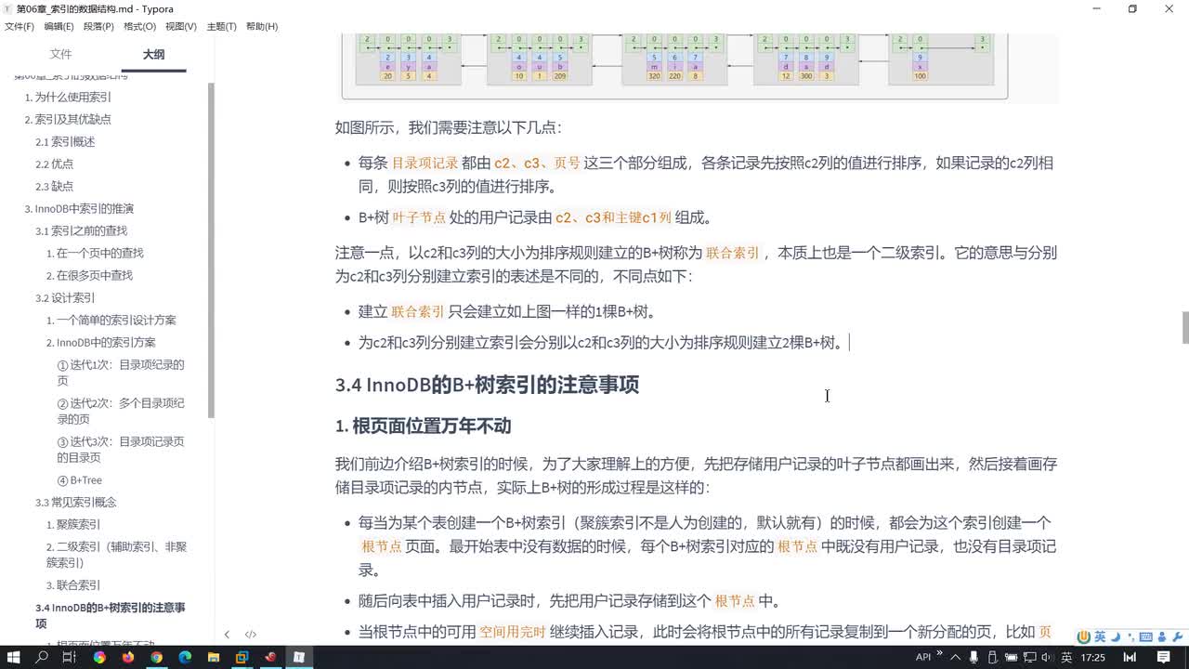The height and width of the screenshot is (669, 1189).
Task: Launch Firefox from the taskbar
Action: 128,657
